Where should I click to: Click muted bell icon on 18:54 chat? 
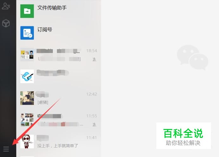94,59
